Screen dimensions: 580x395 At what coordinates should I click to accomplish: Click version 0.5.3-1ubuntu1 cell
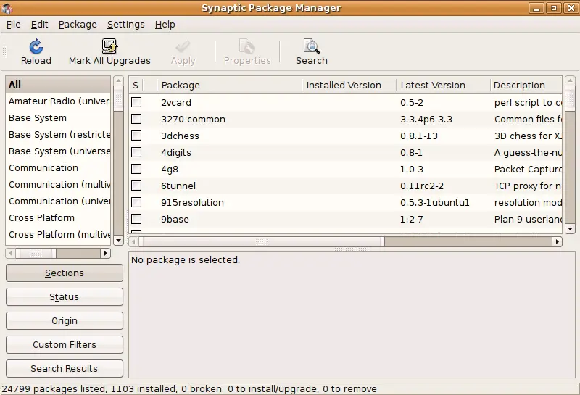(x=434, y=202)
